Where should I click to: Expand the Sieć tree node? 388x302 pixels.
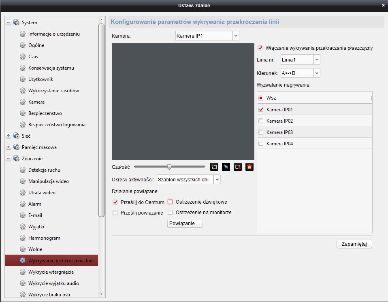coord(9,136)
